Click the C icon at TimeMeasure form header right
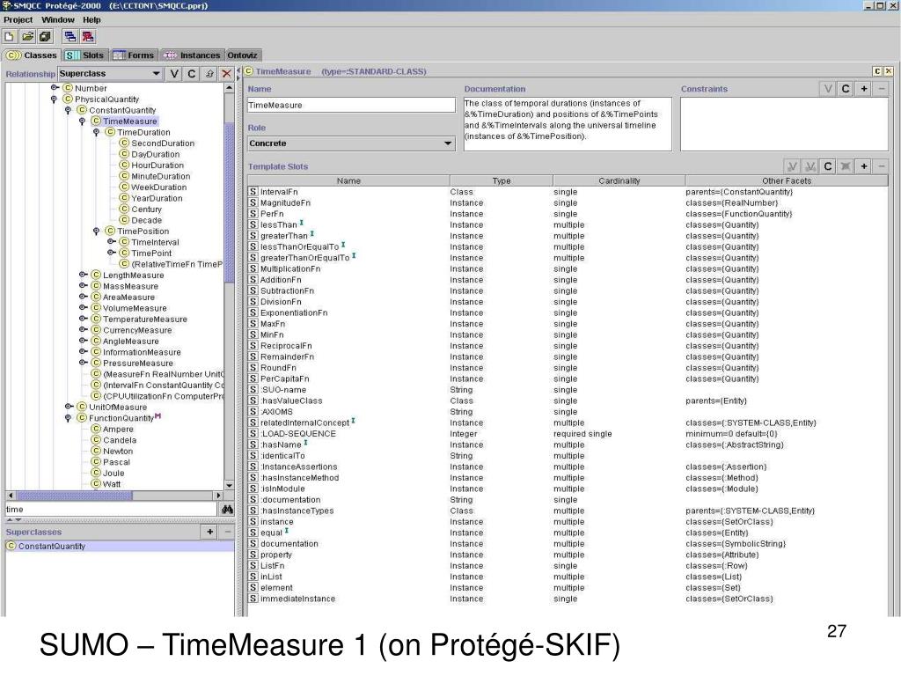Viewport: 901px width, 676px height. 877,71
